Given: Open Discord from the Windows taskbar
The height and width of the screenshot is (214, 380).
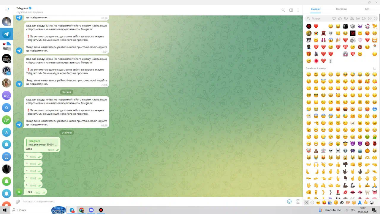Looking at the screenshot, I should click(x=91, y=210).
